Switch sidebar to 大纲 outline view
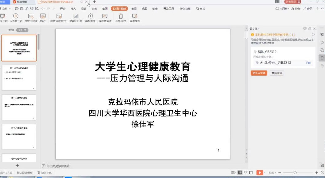This screenshot has width=325, height=178. (x=11, y=30)
